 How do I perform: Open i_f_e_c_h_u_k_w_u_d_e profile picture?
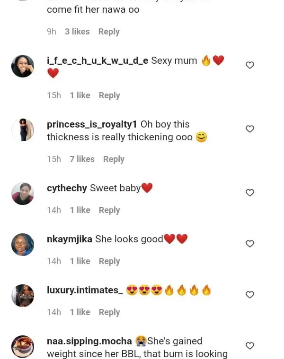point(23,66)
